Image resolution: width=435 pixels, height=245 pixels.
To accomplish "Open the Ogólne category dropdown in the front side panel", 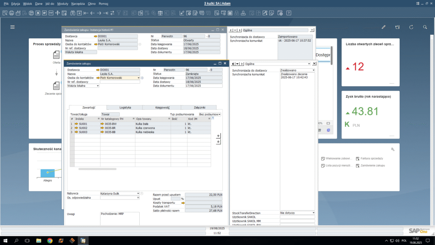I will point(309,64).
